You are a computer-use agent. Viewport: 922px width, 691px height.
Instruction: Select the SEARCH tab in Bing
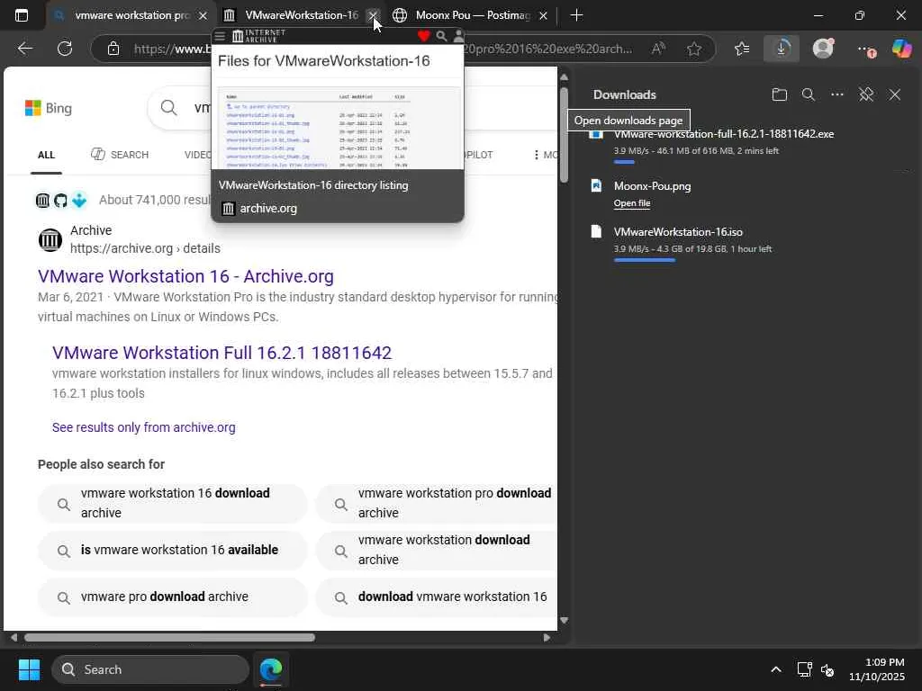pos(120,155)
